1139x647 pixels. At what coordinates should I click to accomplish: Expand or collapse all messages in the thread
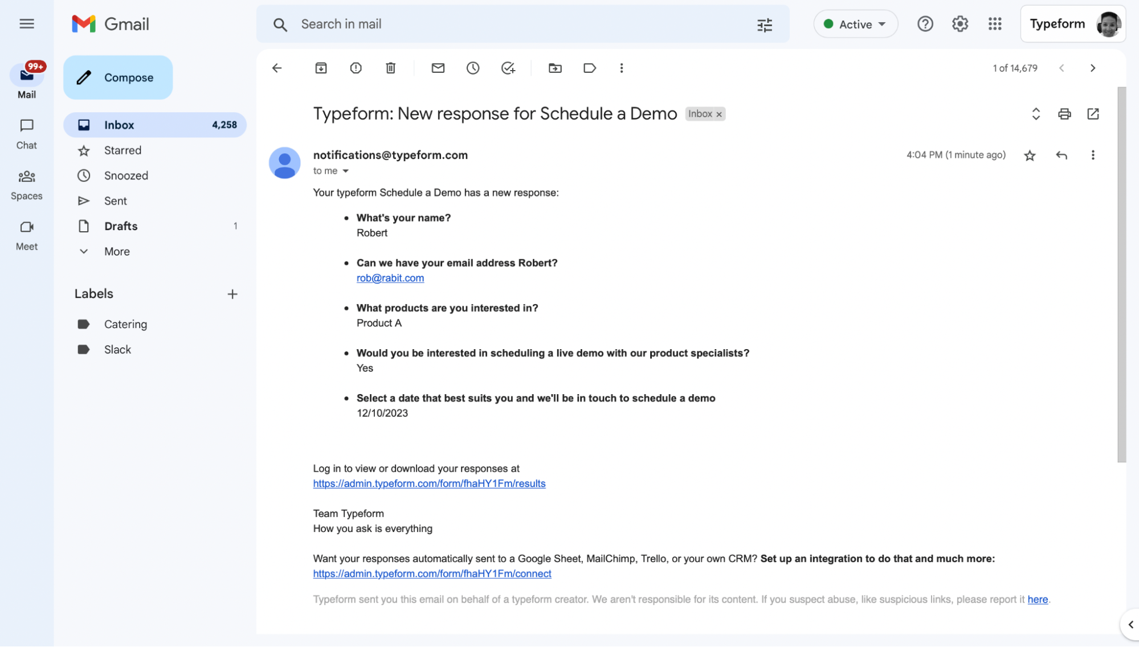click(x=1036, y=114)
